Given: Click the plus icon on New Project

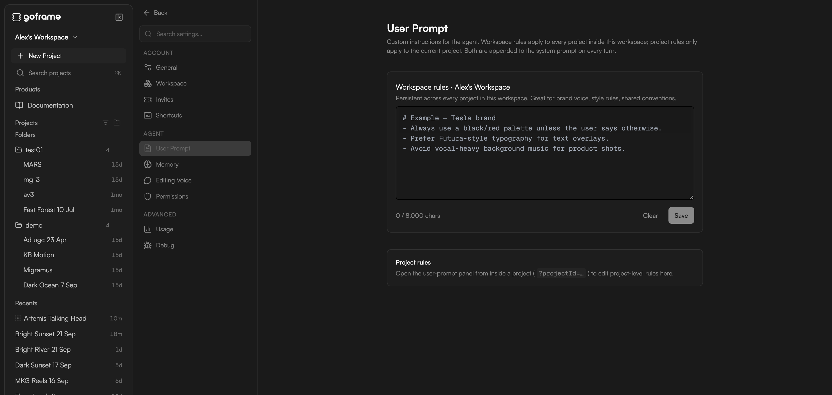Looking at the screenshot, I should 20,56.
